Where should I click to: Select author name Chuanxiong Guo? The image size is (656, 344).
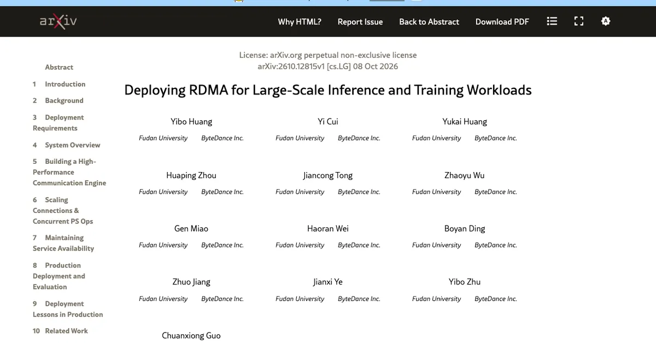coord(191,336)
